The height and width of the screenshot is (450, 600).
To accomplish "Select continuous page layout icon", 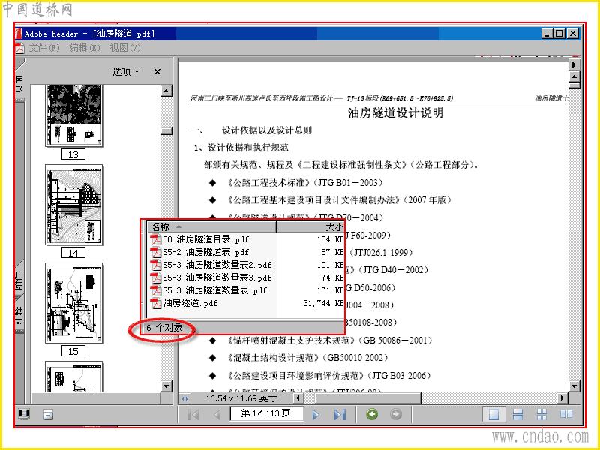I will point(517,414).
